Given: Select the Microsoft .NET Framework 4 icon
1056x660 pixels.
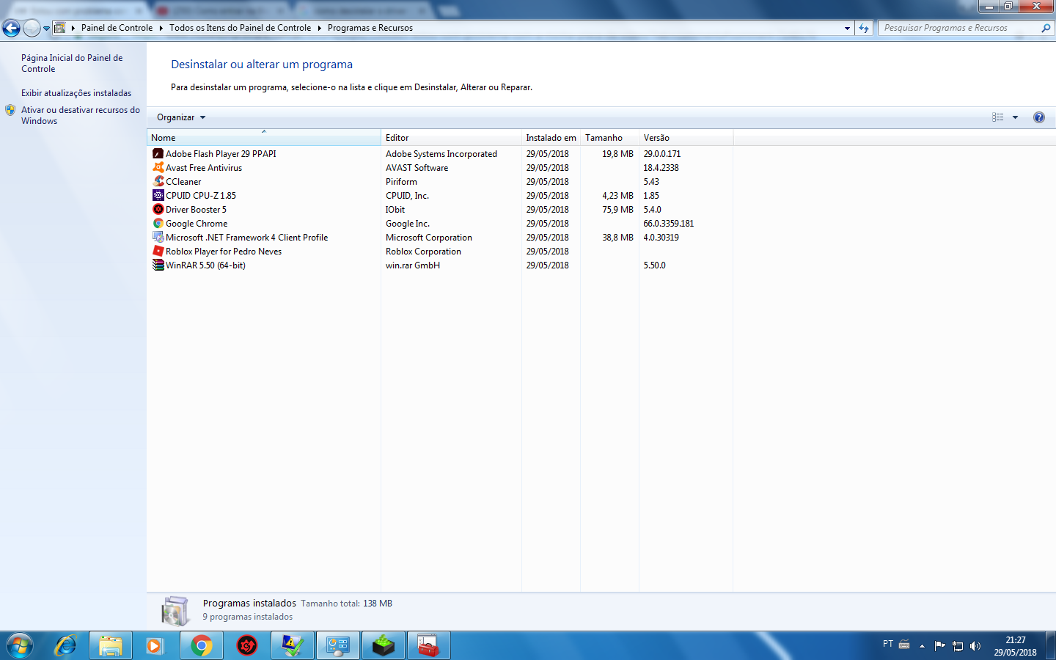Looking at the screenshot, I should (x=158, y=238).
